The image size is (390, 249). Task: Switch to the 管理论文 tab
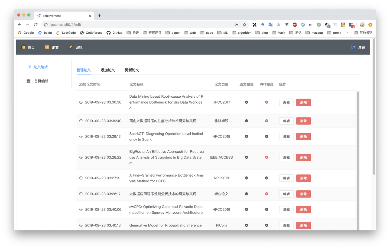84,70
